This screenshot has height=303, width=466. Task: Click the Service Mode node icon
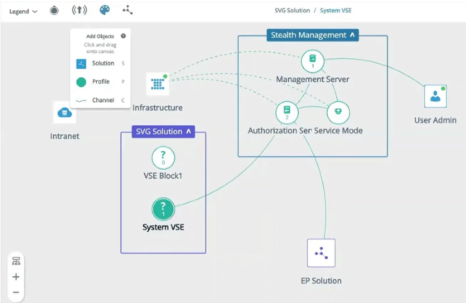click(x=338, y=112)
